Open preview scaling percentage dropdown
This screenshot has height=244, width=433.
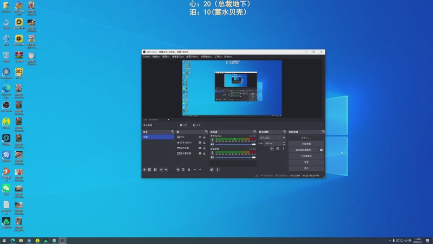point(156,119)
